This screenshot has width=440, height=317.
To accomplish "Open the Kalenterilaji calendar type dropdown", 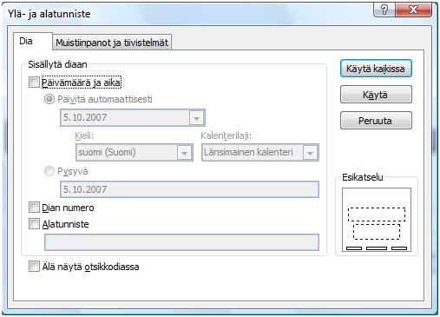I will click(311, 153).
